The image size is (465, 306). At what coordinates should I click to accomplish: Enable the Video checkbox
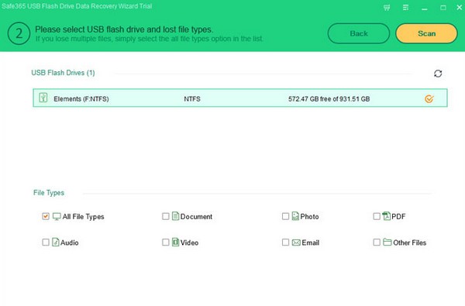click(166, 242)
